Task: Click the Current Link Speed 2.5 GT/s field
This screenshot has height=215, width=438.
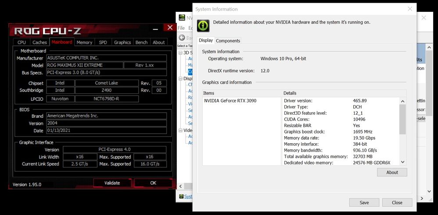Action: pyautogui.click(x=80, y=164)
